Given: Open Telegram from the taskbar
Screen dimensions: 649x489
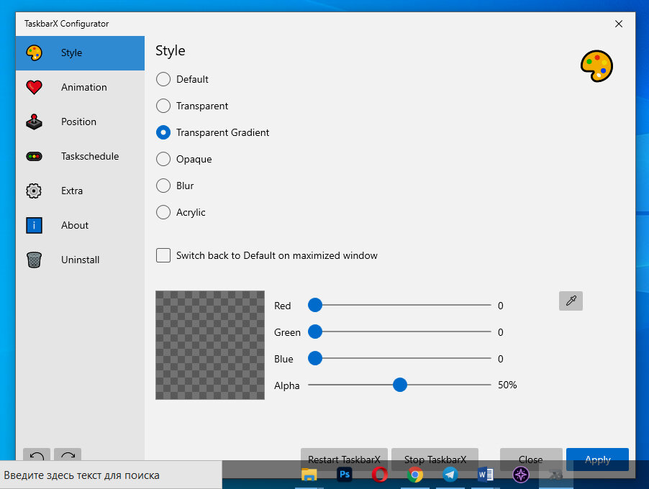Looking at the screenshot, I should tap(450, 475).
